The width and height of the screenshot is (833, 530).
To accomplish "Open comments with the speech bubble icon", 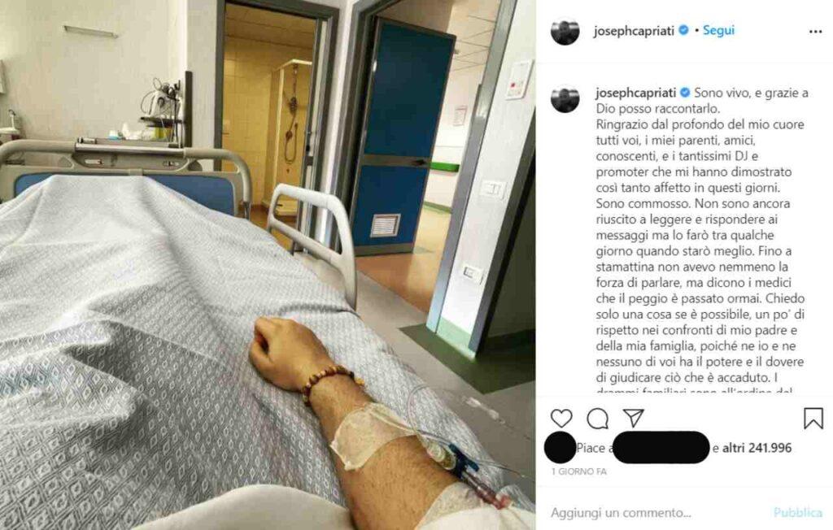I will pos(597,419).
